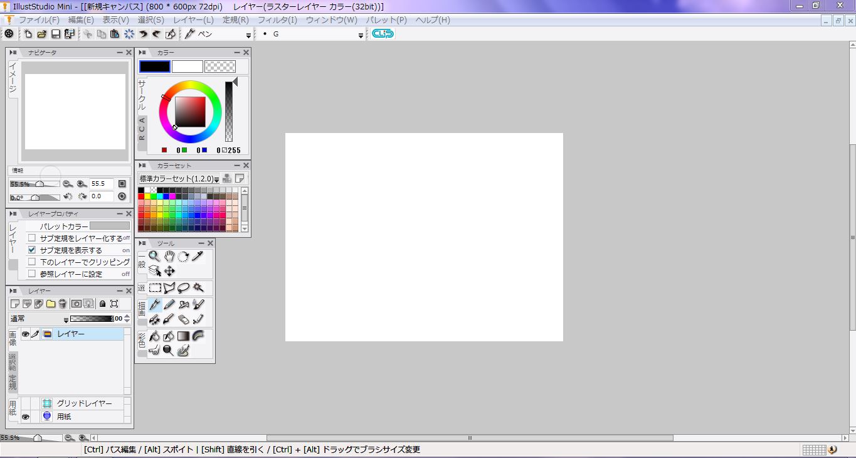The height and width of the screenshot is (458, 856).
Task: Select the Magnifier zoom tool
Action: 154,256
